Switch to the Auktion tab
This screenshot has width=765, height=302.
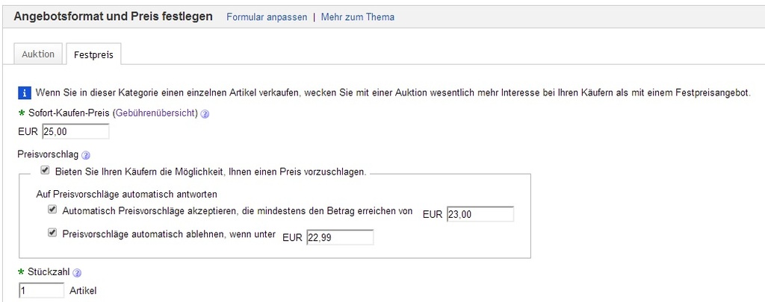click(38, 54)
